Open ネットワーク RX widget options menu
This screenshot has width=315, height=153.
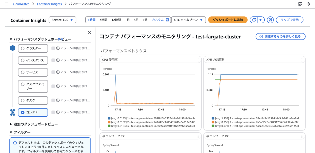tap(302, 136)
